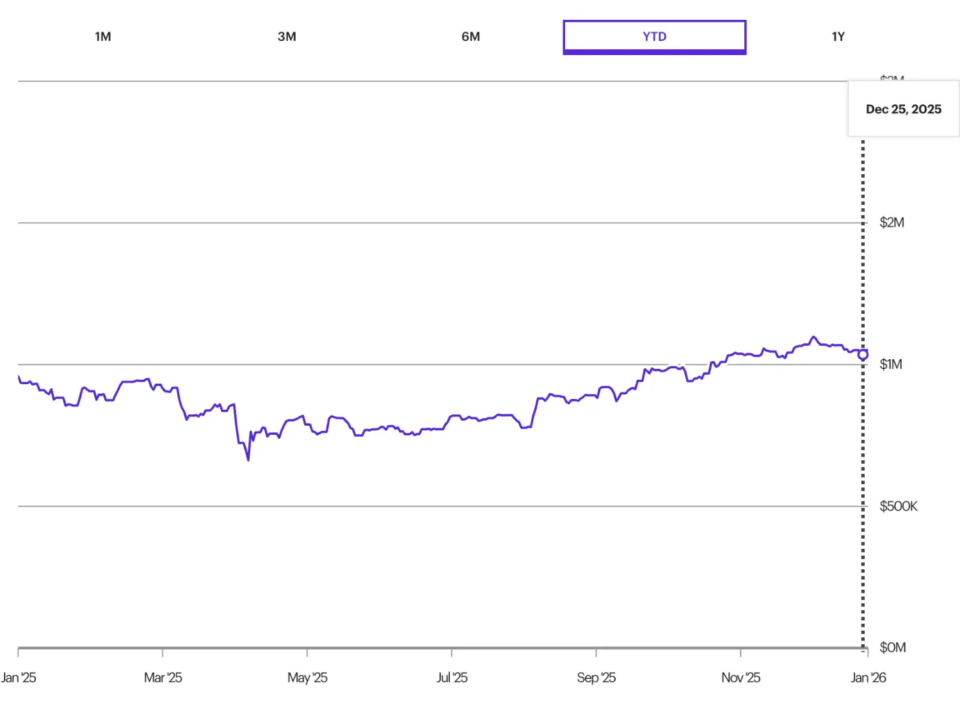960x714 pixels.
Task: Select the 3M time range tab
Action: click(287, 37)
